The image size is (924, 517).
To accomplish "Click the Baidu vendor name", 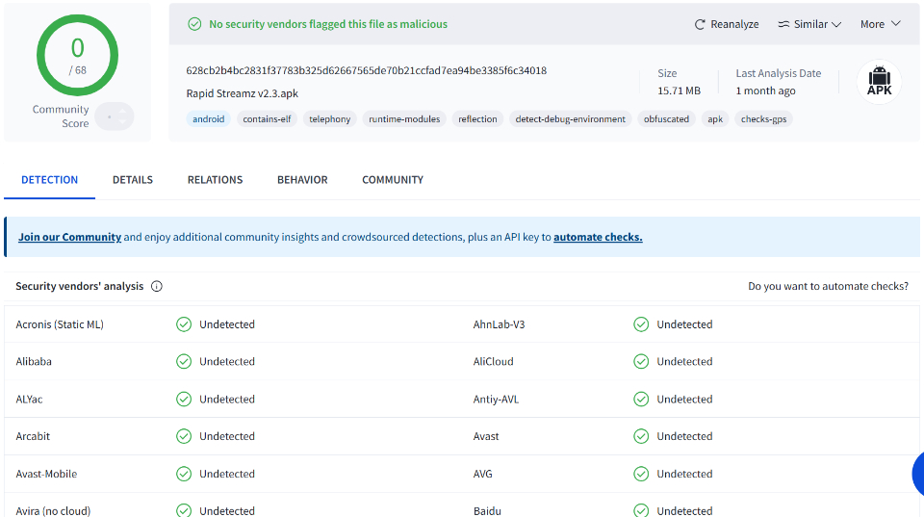I will coord(487,510).
